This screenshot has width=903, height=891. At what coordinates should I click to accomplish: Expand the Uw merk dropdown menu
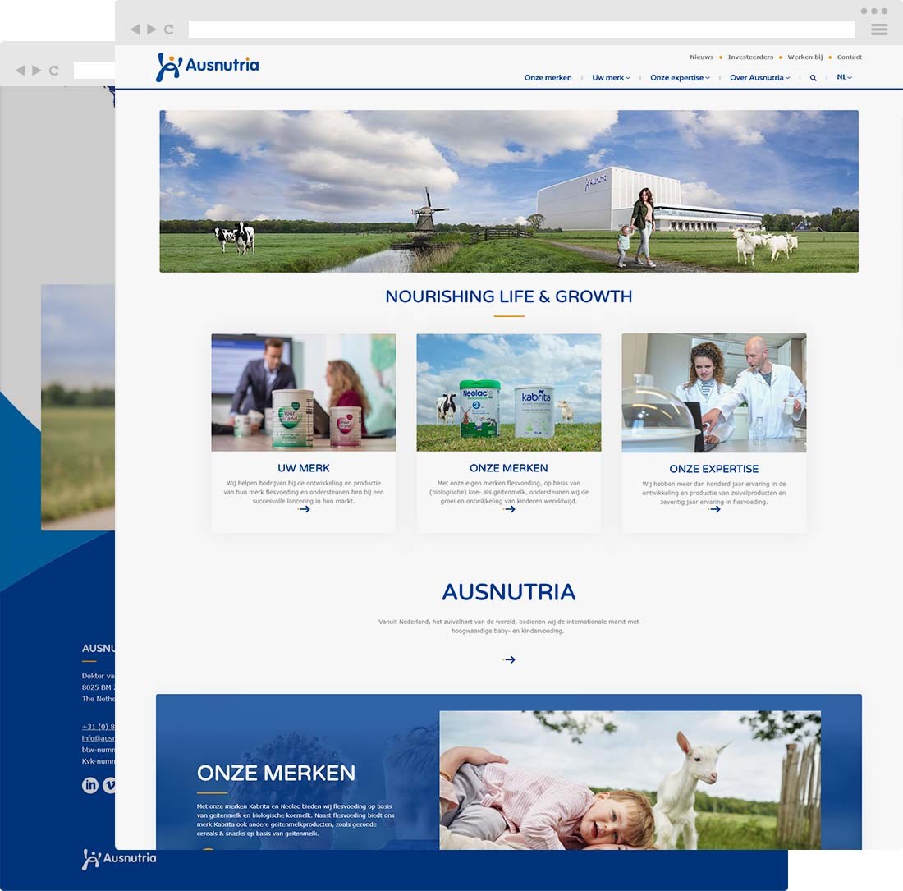(x=610, y=77)
